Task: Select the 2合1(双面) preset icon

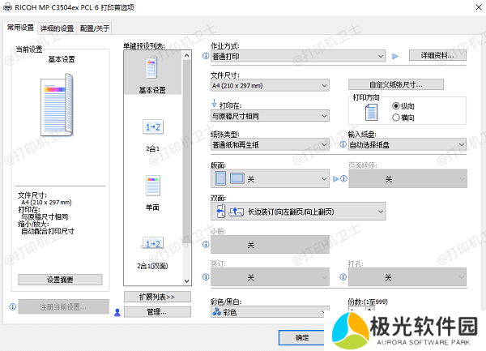Action: (x=152, y=242)
